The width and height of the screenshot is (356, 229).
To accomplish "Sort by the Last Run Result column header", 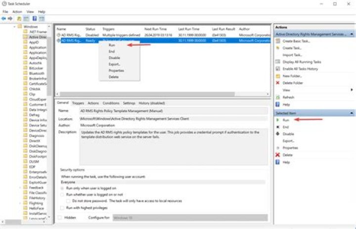I will (x=223, y=29).
